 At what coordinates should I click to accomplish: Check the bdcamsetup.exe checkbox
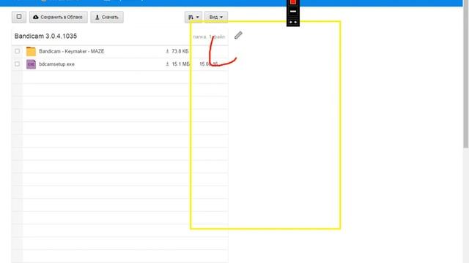tap(18, 64)
